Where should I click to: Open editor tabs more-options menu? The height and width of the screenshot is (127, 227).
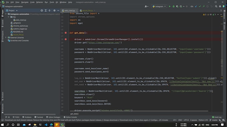221,11
